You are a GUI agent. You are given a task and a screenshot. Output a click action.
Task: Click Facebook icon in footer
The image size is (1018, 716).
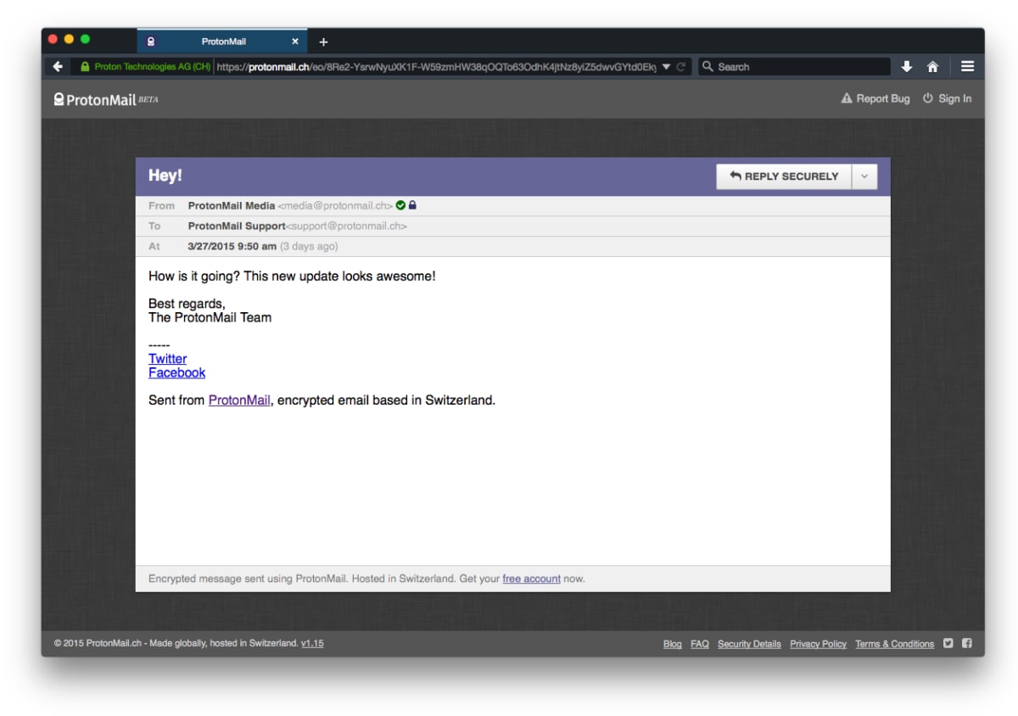click(x=966, y=643)
